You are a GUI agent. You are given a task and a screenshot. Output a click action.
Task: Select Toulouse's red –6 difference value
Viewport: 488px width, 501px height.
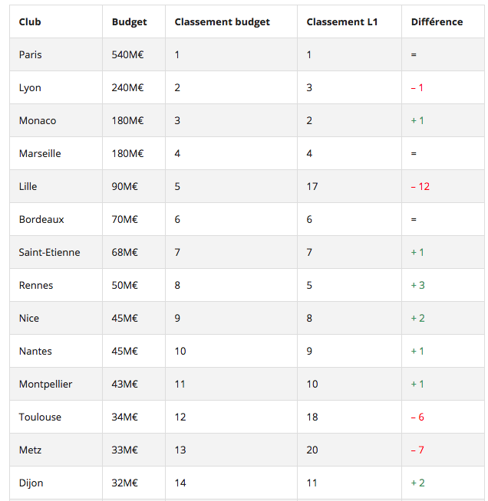[417, 417]
